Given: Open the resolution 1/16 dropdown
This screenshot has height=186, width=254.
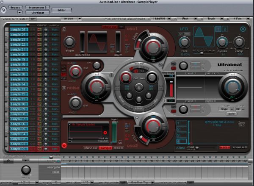Looking at the screenshot, I should coord(87,183).
